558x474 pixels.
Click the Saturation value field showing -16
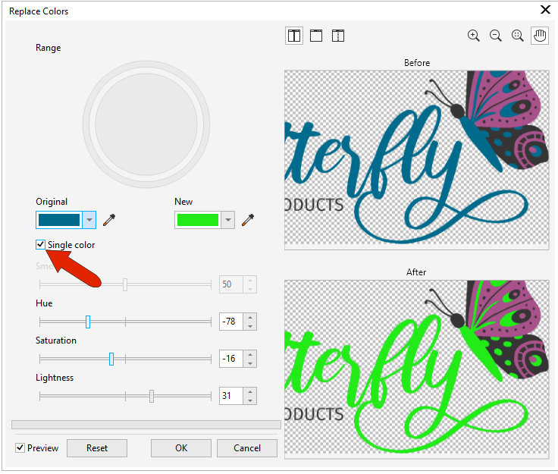pyautogui.click(x=232, y=359)
